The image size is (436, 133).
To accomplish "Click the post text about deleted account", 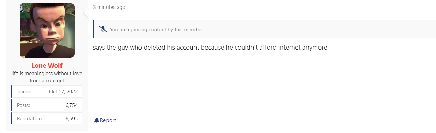I will click(210, 48).
